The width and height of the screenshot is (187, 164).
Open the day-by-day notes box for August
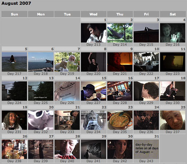tap(146, 149)
